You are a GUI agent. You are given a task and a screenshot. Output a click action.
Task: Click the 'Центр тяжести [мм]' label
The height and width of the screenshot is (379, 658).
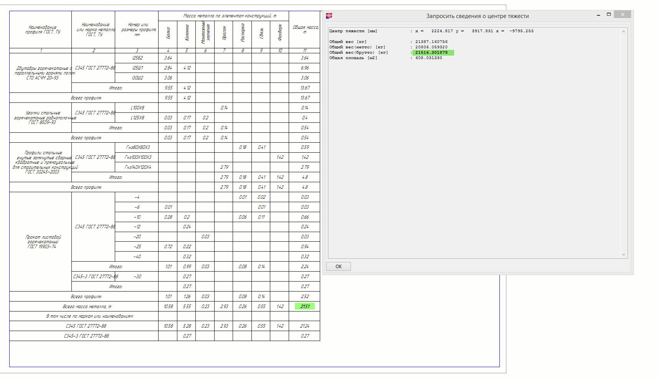[x=353, y=31]
